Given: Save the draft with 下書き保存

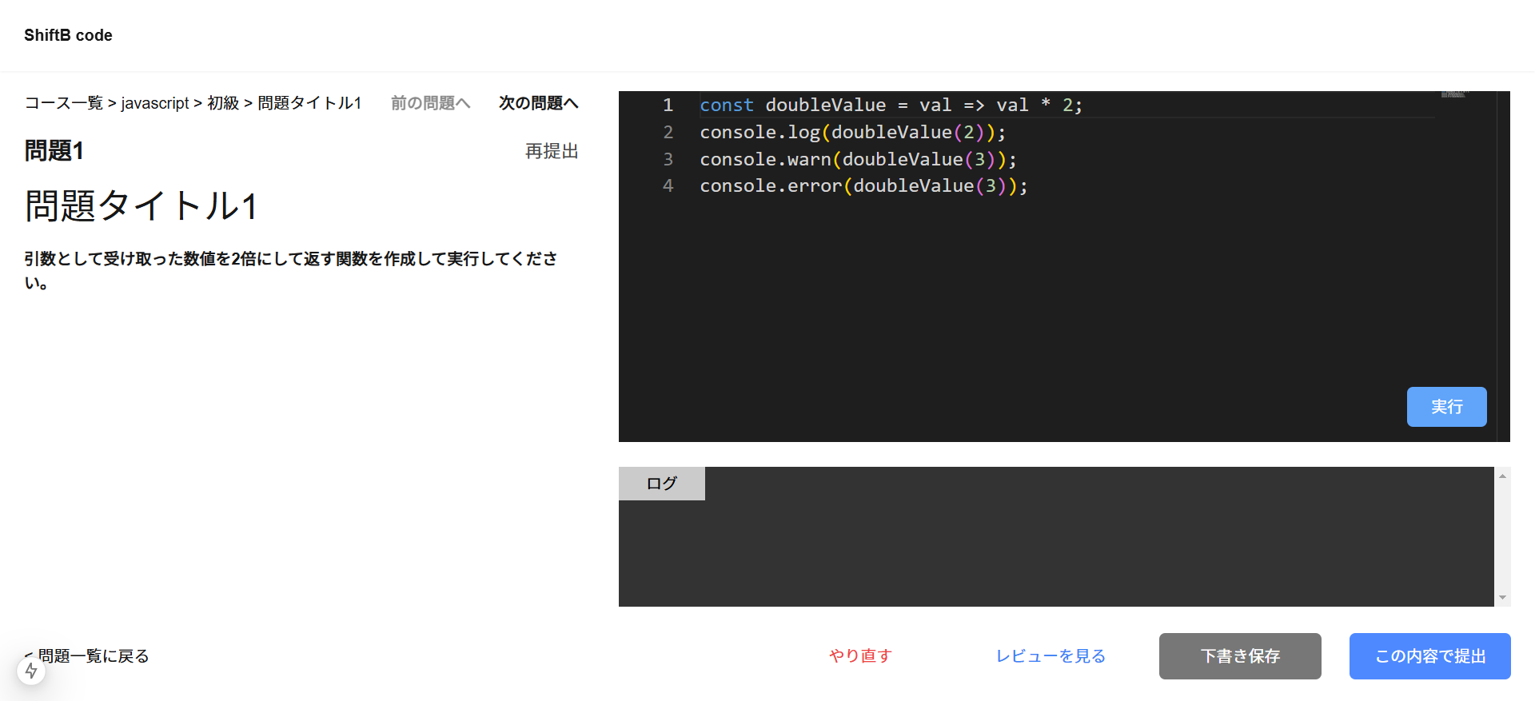Looking at the screenshot, I should point(1240,656).
